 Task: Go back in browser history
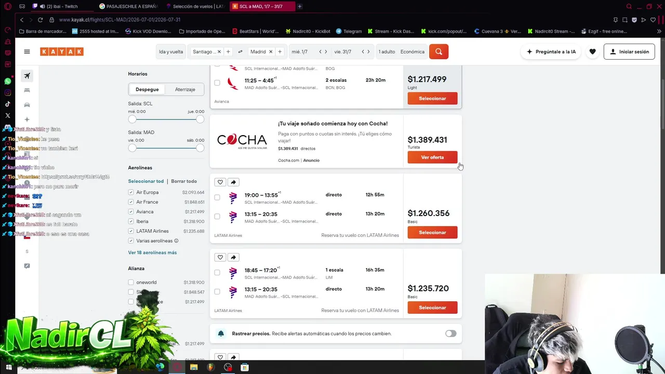point(21,20)
